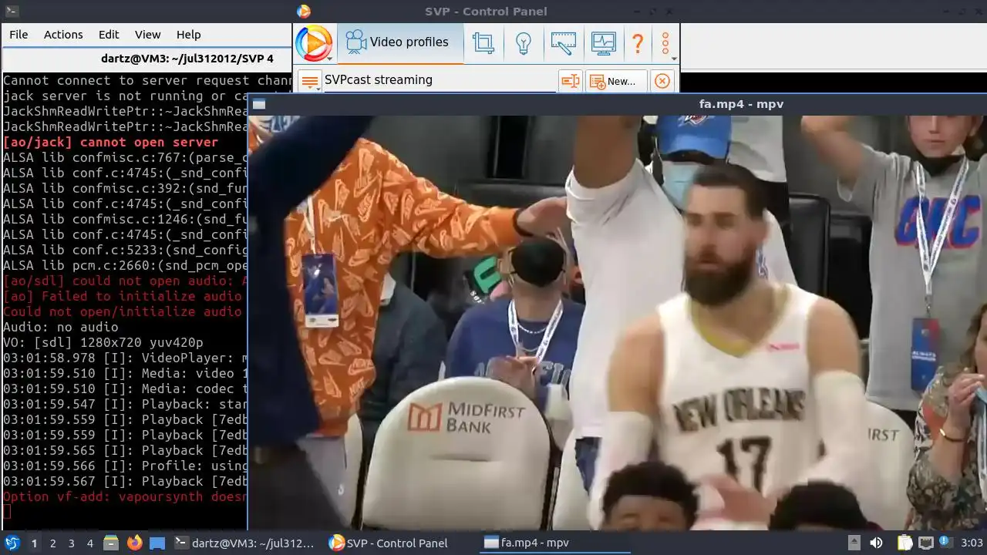987x555 pixels.
Task: Click the 'jack server is not running' line
Action: tap(125, 96)
